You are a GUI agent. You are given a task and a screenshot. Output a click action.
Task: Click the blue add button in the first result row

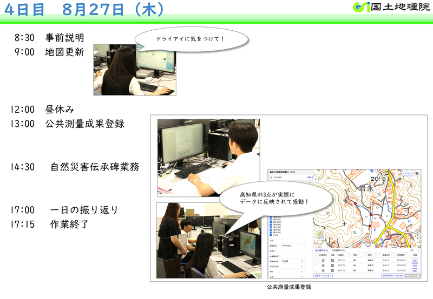pos(415,261)
